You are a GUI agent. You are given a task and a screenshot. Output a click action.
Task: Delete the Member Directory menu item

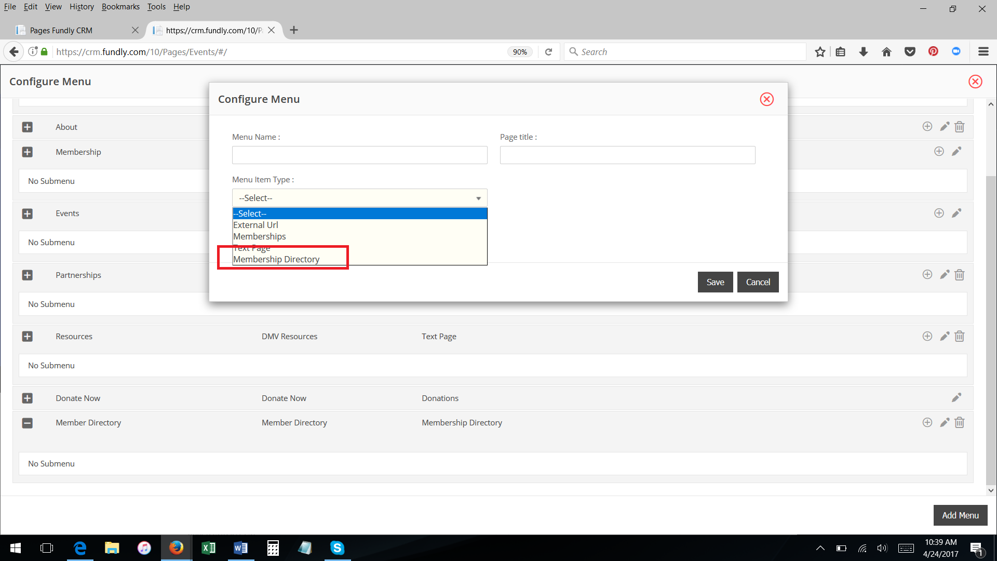coord(960,422)
